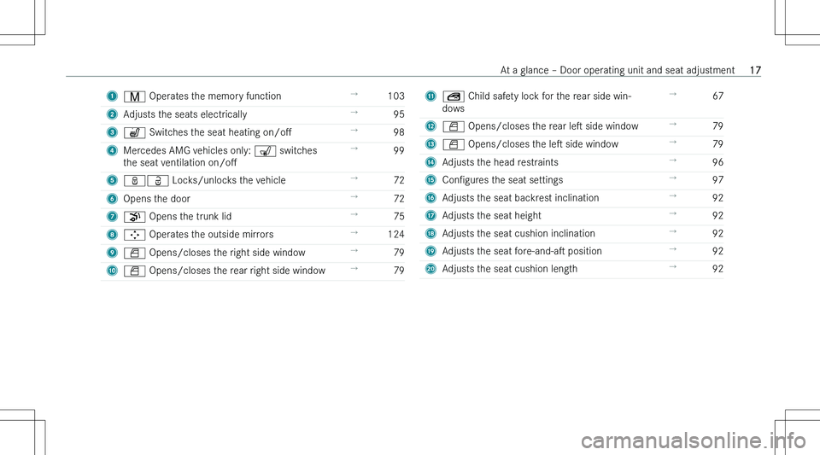Image resolution: width=820 pixels, height=455 pixels.
Task: Click the number 1 circle marker
Action: coord(112,96)
